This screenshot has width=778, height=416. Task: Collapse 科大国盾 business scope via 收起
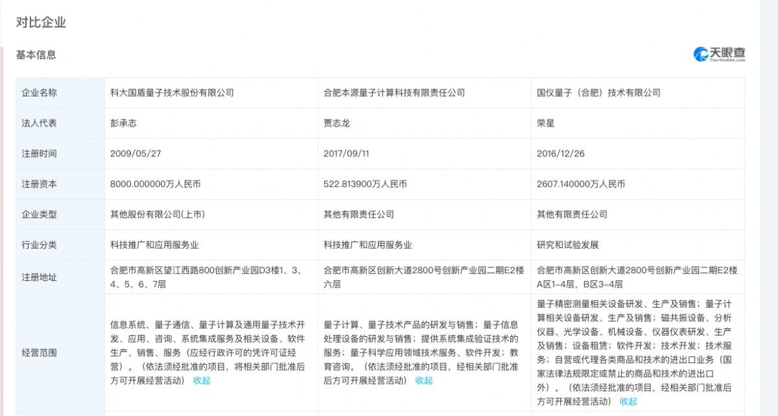(x=202, y=380)
